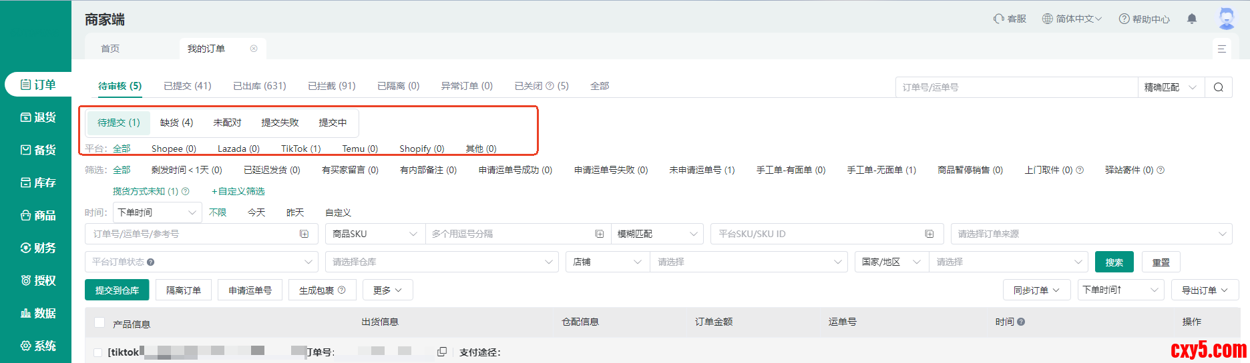Click the tab list menu icon
This screenshot has width=1250, height=363.
(1221, 49)
